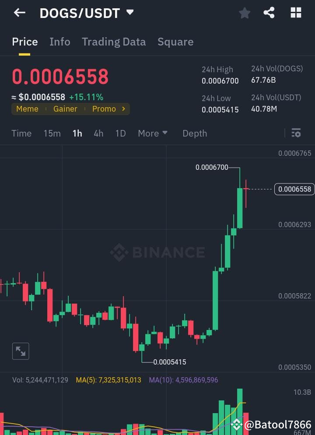Switch to the Info tab
The width and height of the screenshot is (315, 435).
(x=60, y=42)
